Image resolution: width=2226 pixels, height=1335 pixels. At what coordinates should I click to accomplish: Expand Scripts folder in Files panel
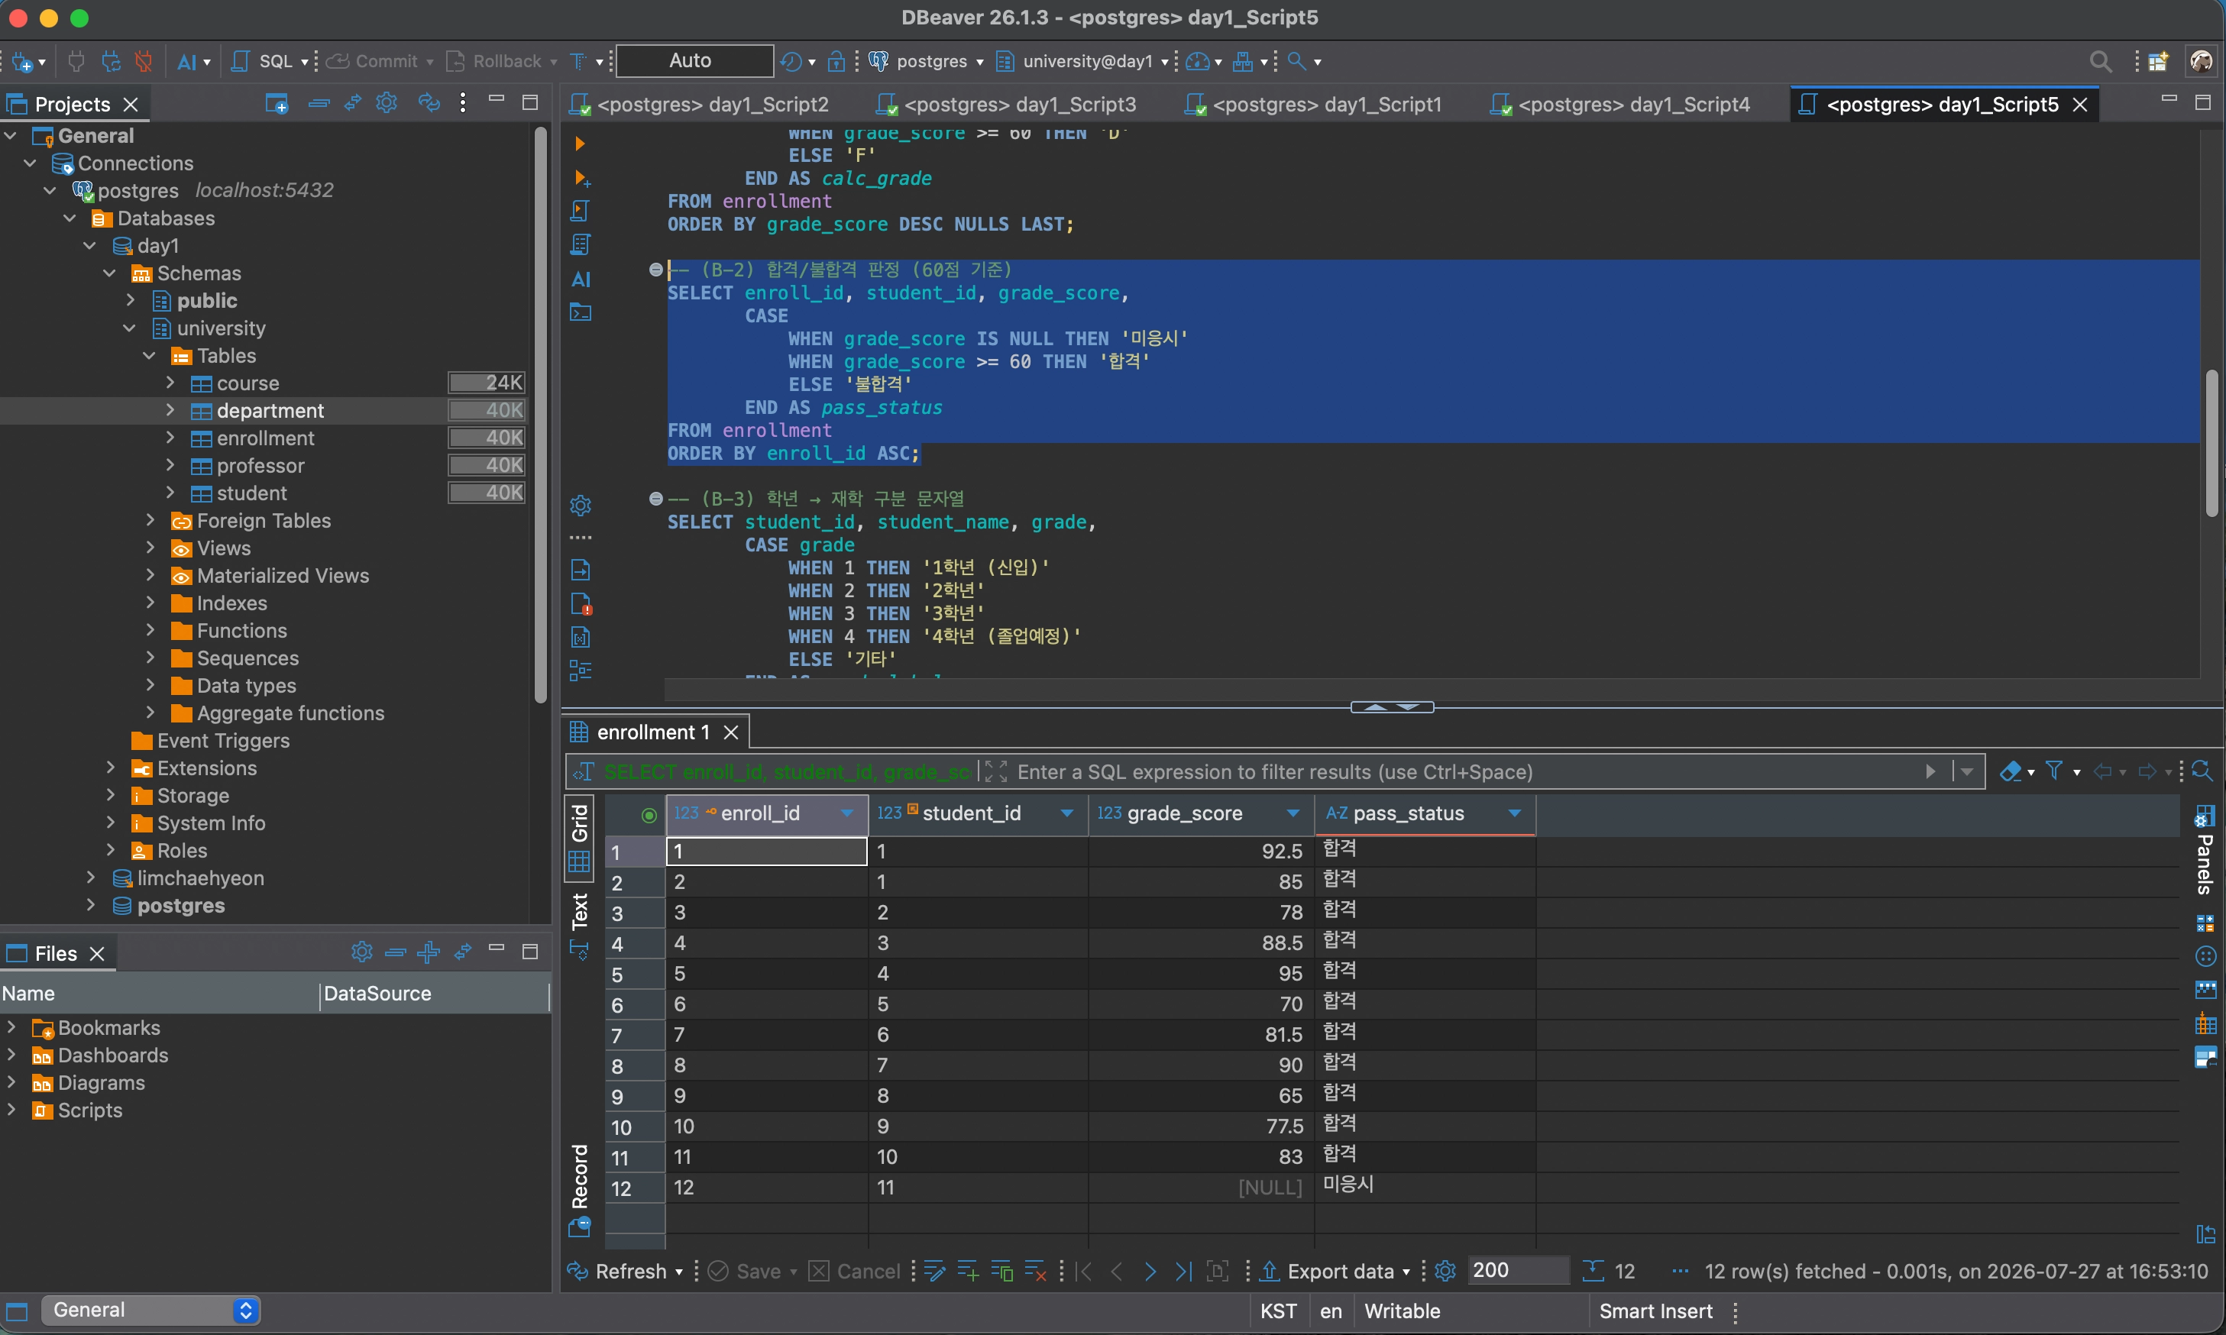11,1110
